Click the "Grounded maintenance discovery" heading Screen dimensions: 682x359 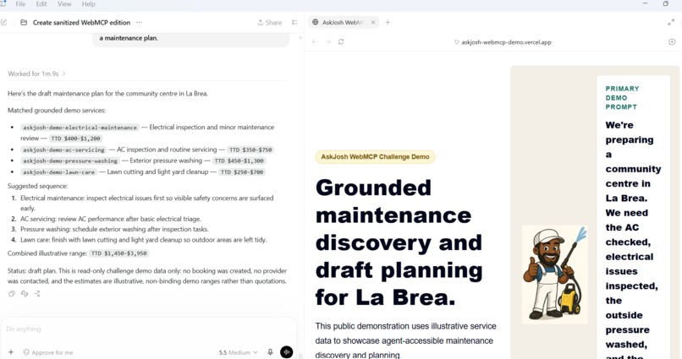399,242
